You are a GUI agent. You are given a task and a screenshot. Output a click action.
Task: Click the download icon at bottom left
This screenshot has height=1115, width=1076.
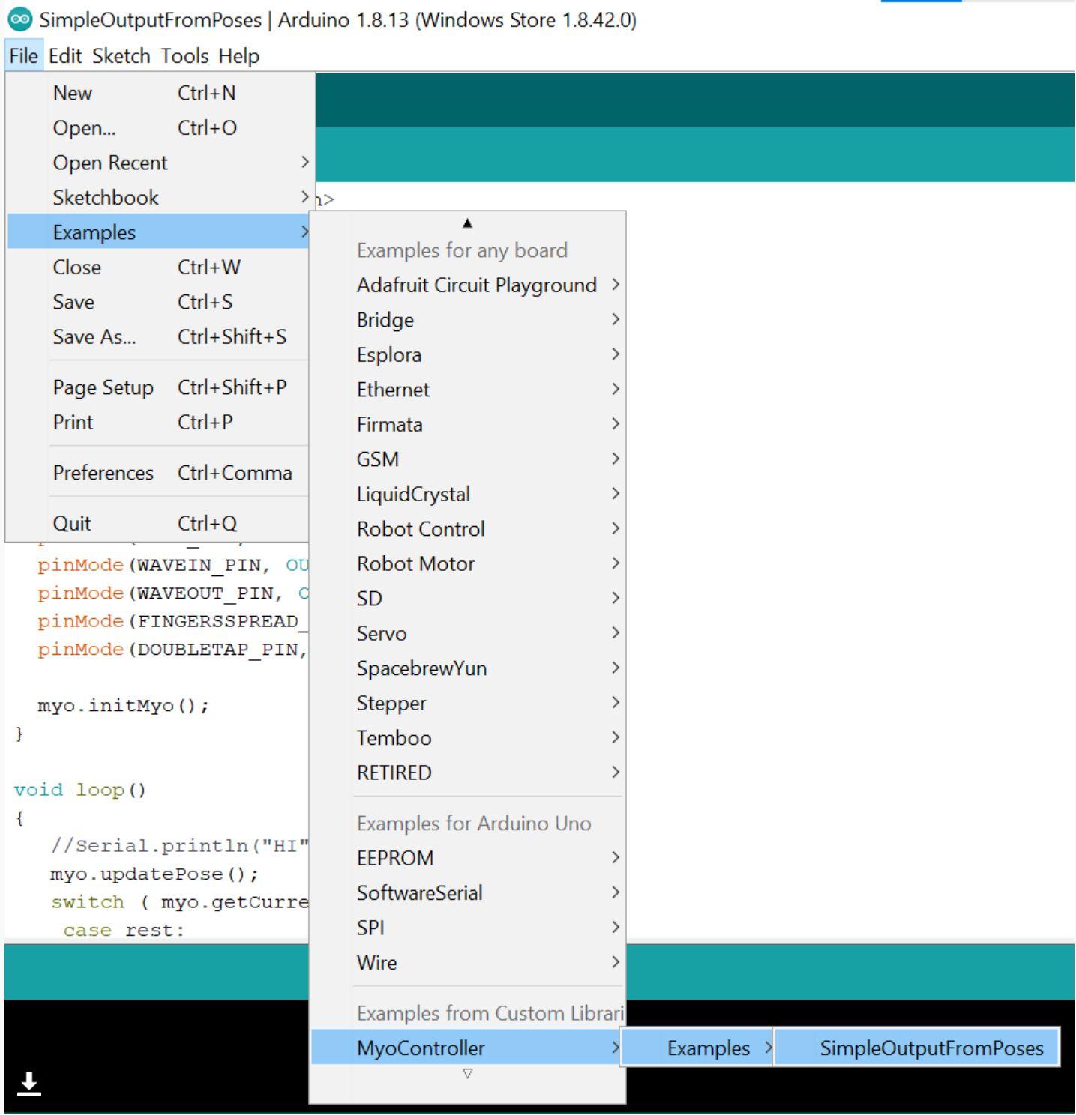[x=28, y=1081]
